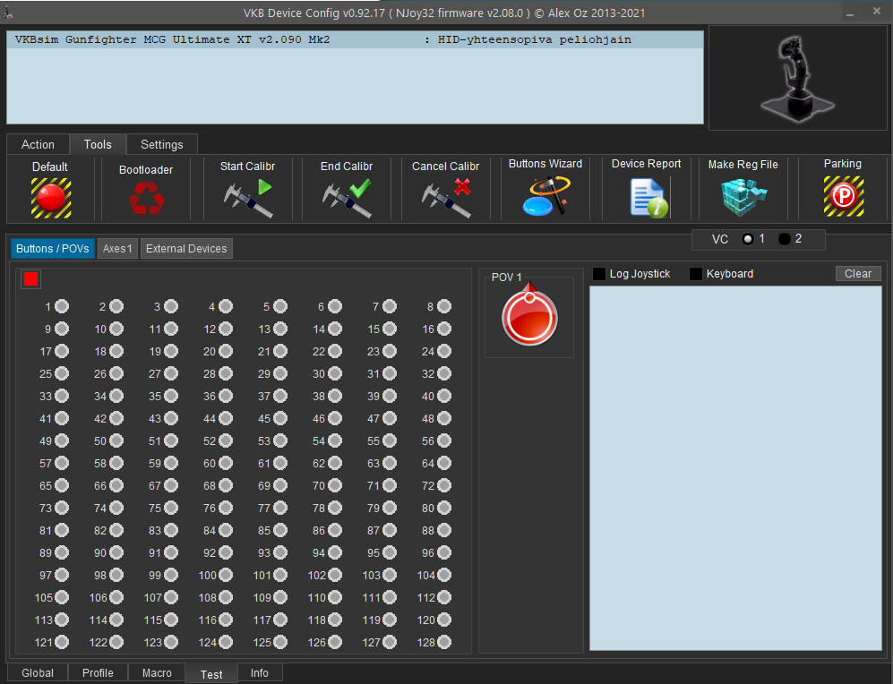Open the Device Report

[649, 198]
